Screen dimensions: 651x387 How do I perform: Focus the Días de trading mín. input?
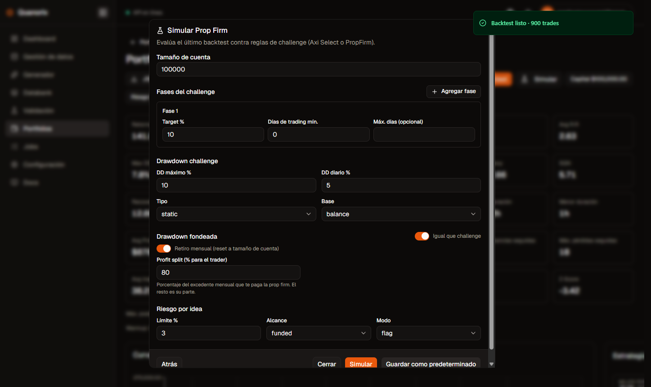click(319, 134)
